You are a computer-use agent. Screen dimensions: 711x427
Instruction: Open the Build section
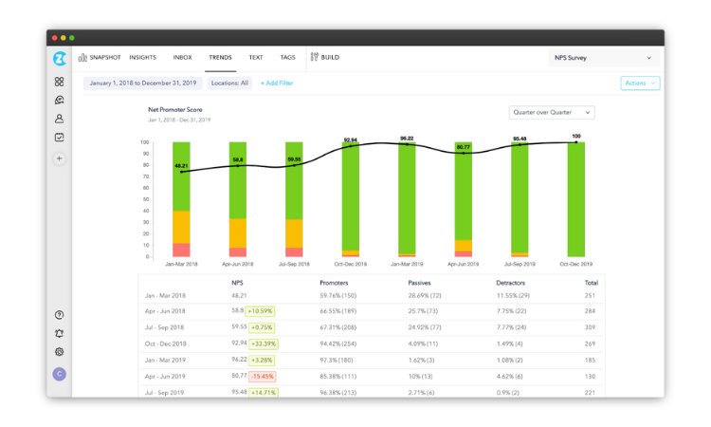point(325,57)
